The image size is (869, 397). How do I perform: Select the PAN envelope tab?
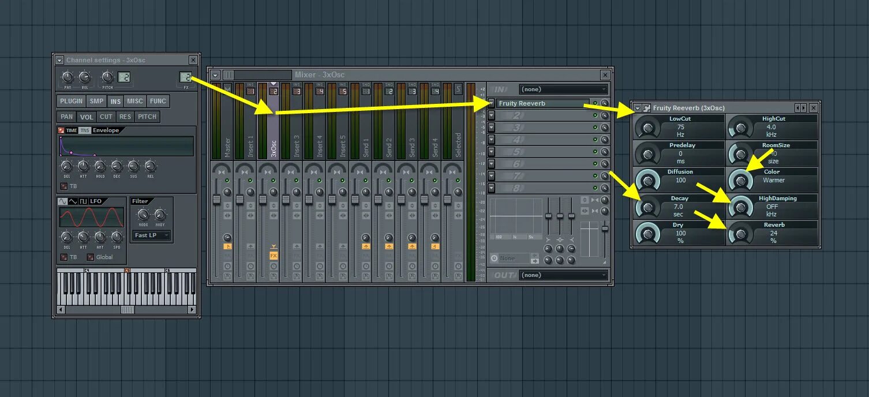tap(67, 117)
